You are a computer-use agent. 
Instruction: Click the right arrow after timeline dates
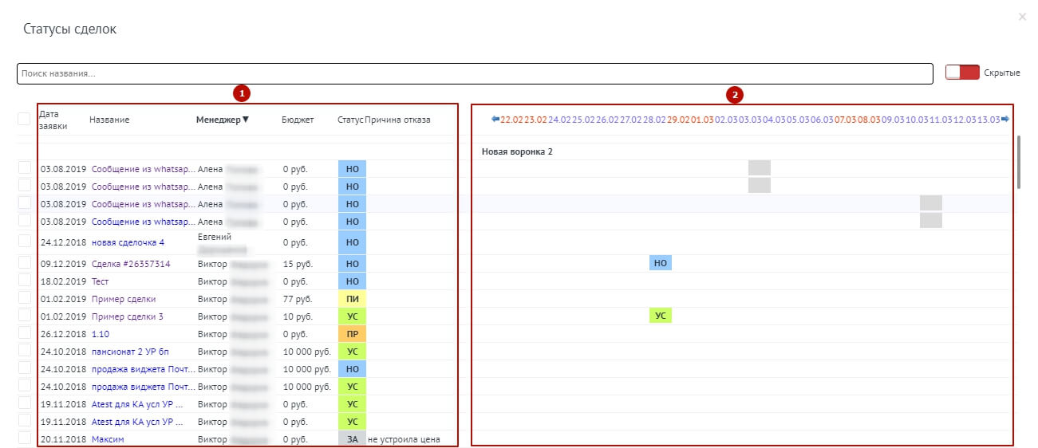click(1005, 120)
